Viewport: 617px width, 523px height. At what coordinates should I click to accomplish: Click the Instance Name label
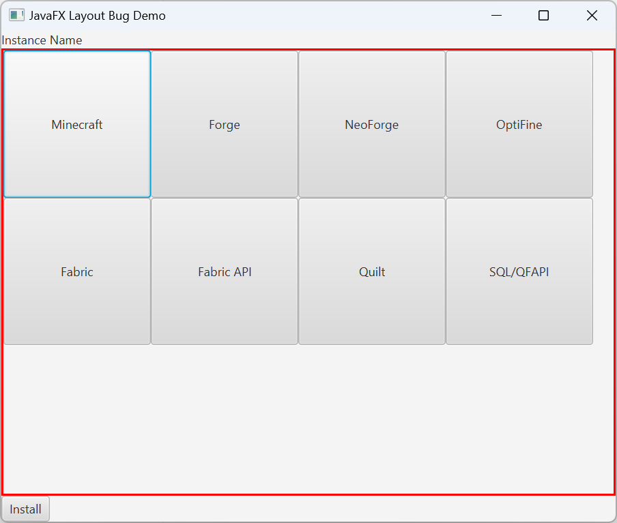(42, 40)
